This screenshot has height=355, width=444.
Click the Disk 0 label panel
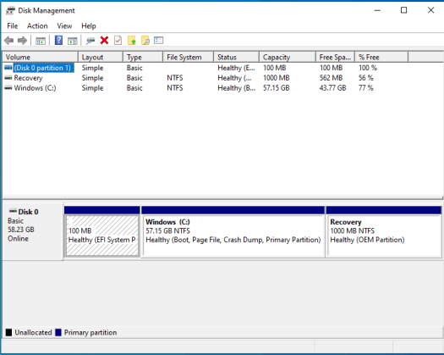[33, 231]
